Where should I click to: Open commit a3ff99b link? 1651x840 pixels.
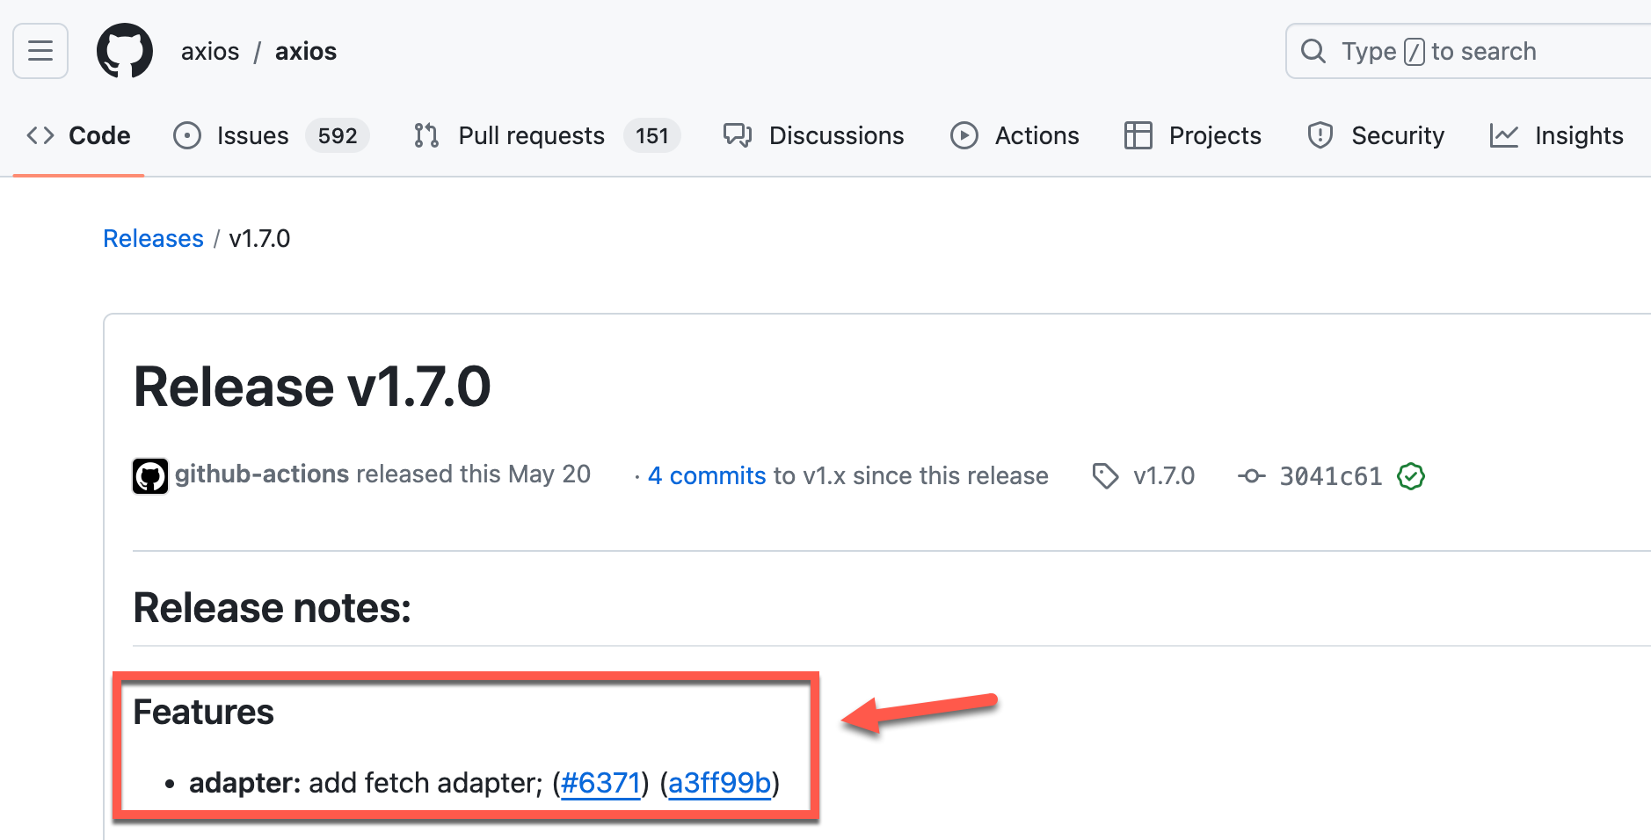(720, 783)
